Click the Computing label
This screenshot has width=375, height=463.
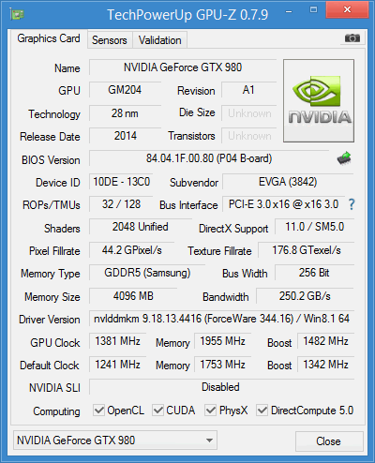[x=56, y=411]
